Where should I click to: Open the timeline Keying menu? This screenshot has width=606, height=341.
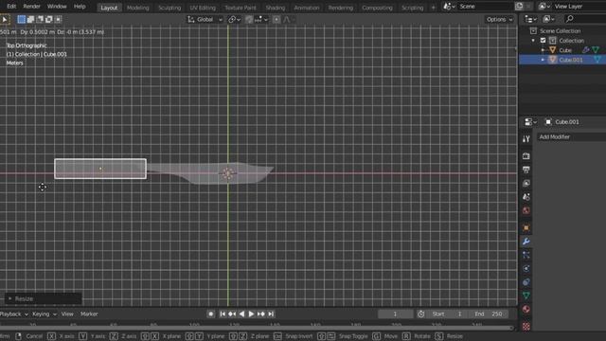point(45,314)
